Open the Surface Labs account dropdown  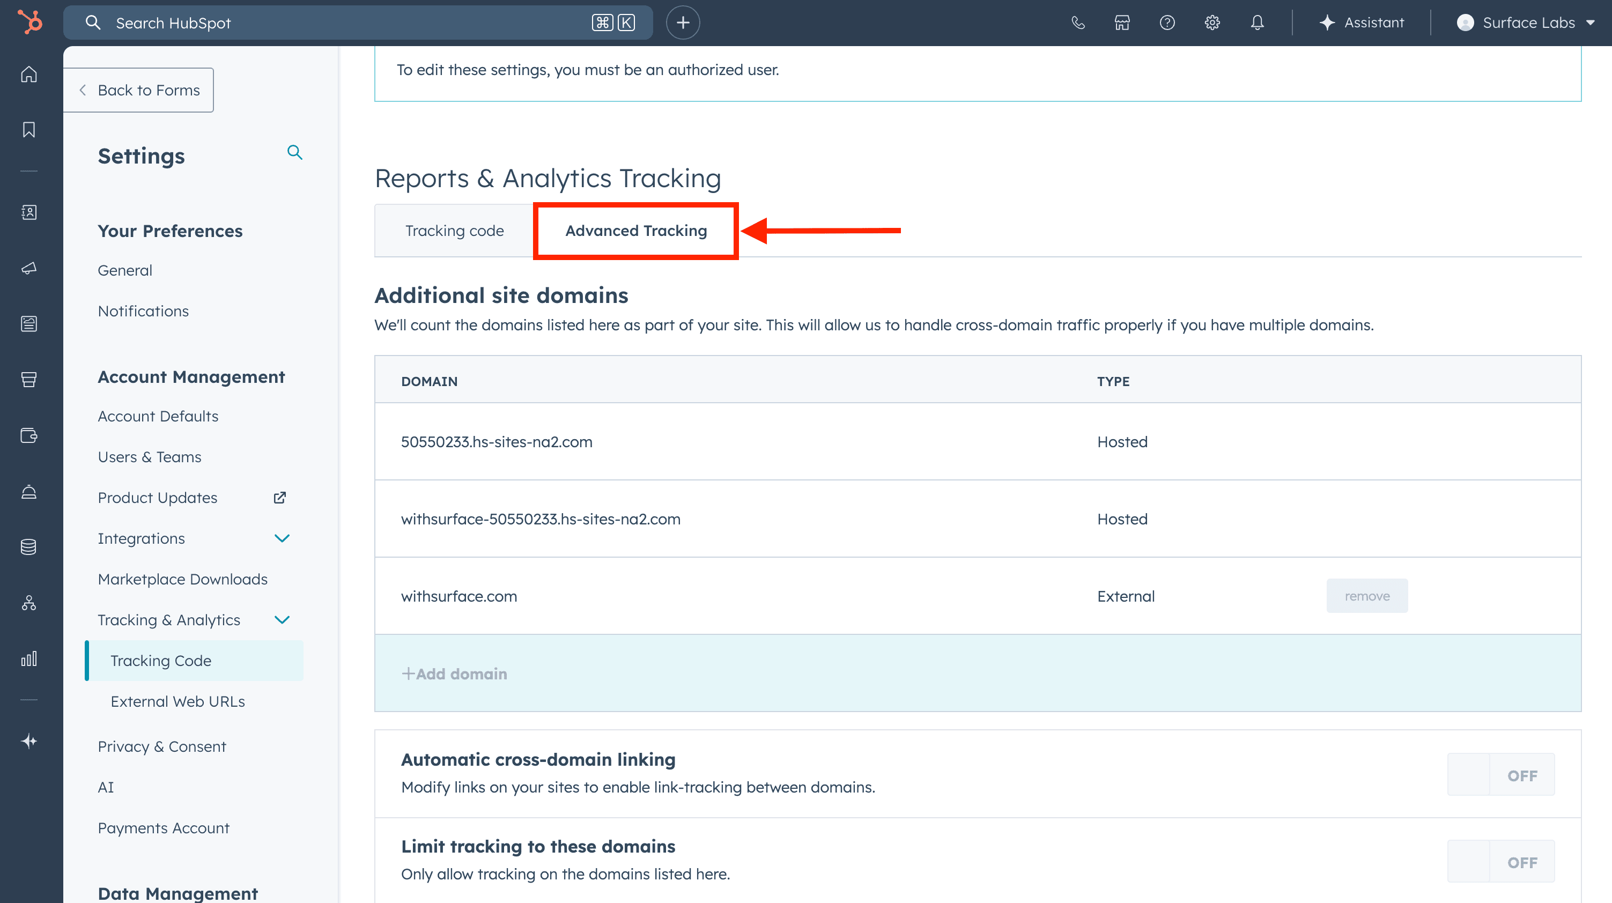1525,23
